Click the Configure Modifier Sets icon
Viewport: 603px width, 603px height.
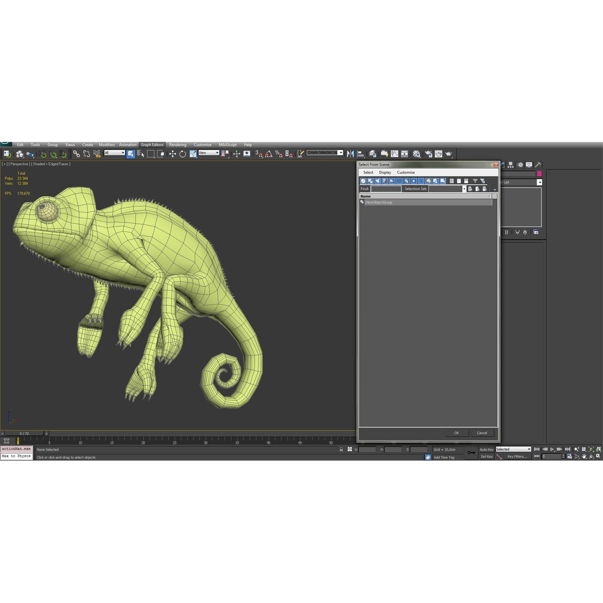(535, 232)
